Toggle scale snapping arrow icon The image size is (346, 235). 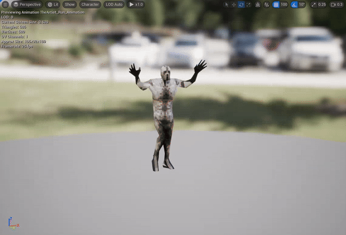[x=314, y=5]
